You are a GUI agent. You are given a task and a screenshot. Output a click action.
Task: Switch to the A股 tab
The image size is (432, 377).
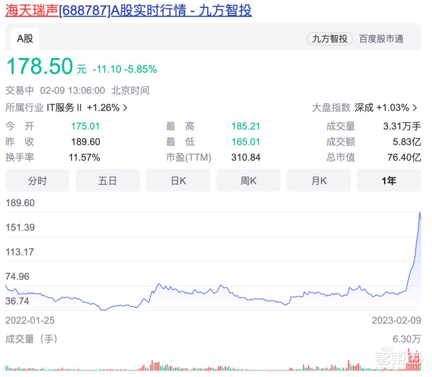click(25, 39)
